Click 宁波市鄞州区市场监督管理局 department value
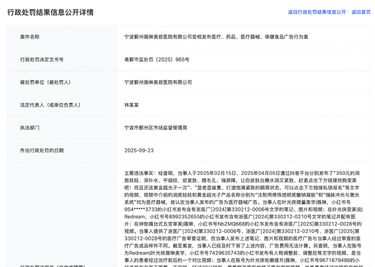The width and height of the screenshot is (375, 267). pos(155,128)
